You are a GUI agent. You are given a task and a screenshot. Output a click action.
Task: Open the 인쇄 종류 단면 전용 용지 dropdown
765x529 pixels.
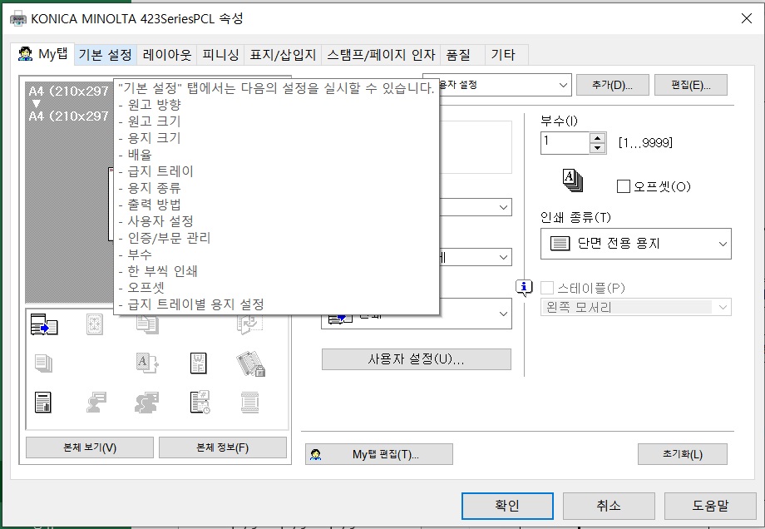pos(636,243)
